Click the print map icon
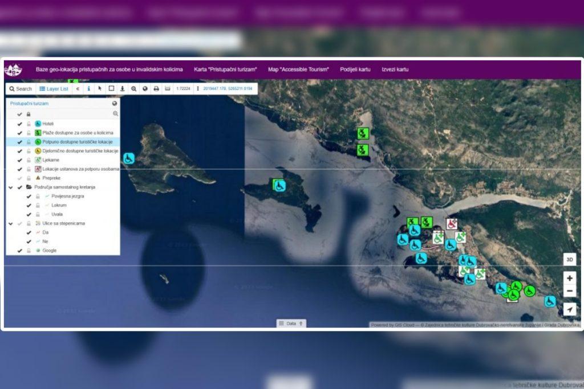 [156, 89]
